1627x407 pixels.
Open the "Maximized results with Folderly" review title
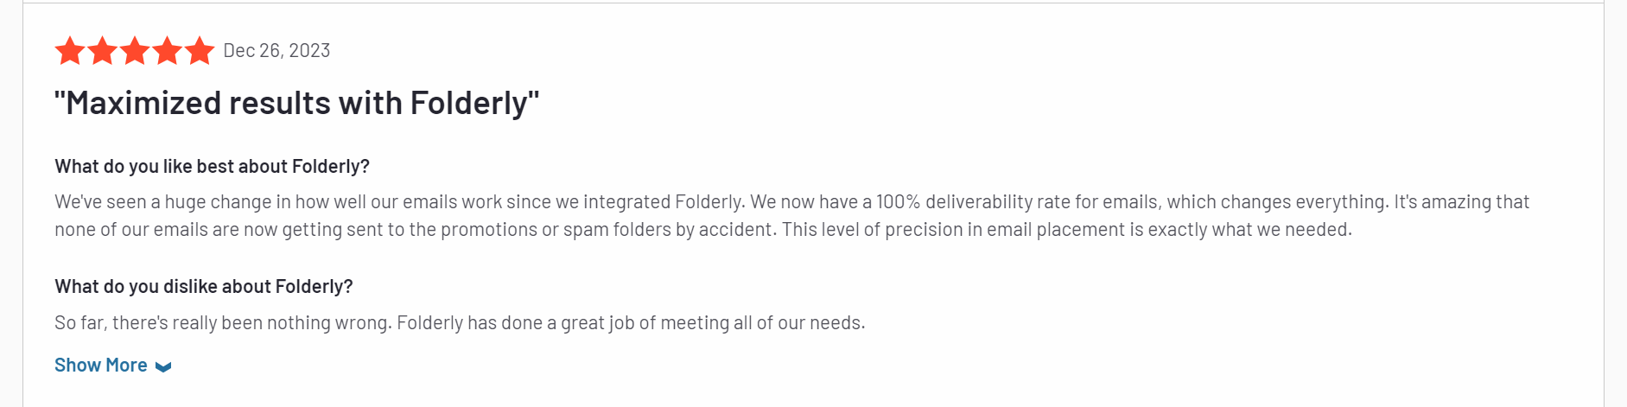point(296,104)
